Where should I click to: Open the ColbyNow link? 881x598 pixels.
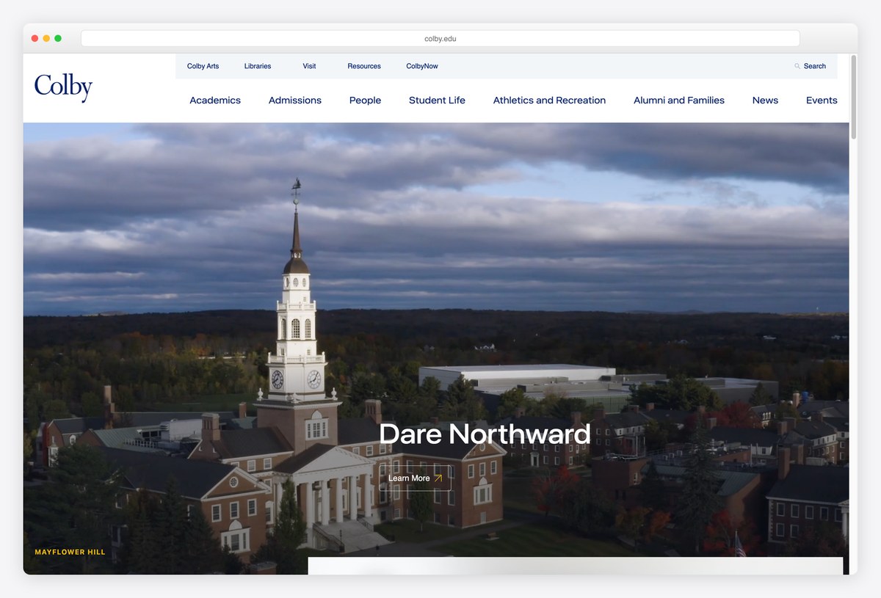422,66
